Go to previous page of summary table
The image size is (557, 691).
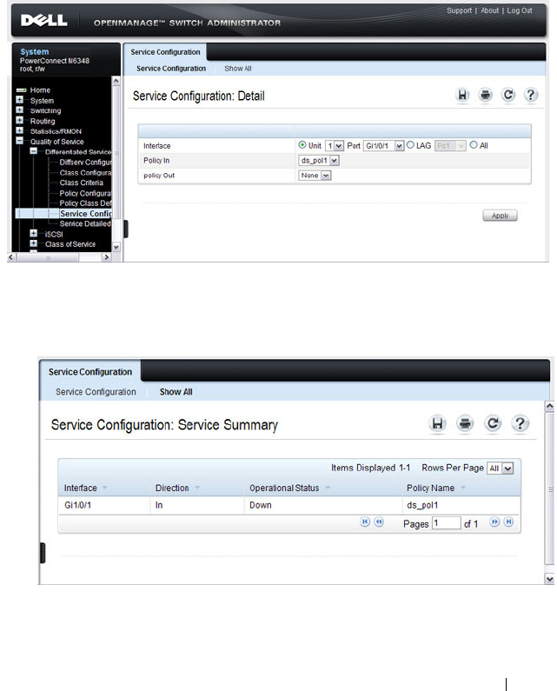[x=379, y=522]
